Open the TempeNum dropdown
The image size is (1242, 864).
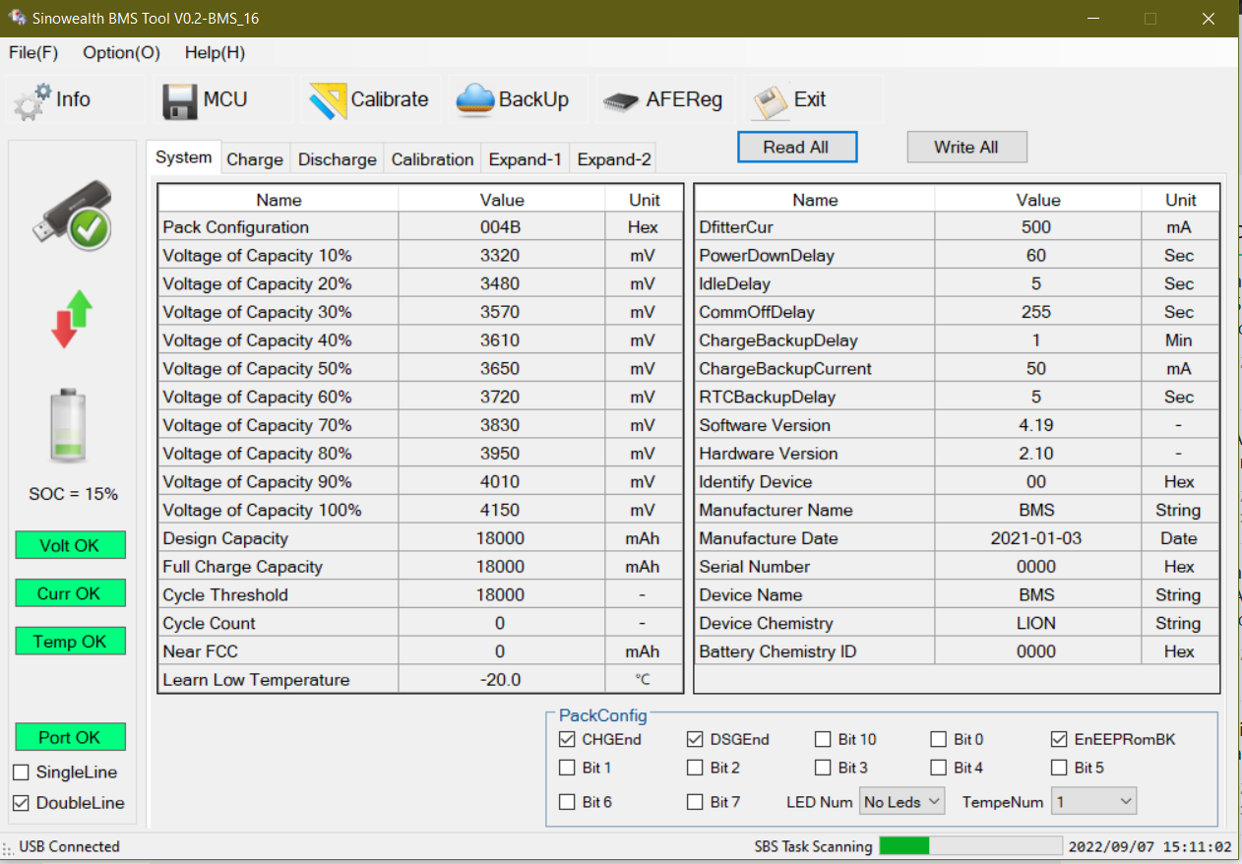click(x=1092, y=802)
